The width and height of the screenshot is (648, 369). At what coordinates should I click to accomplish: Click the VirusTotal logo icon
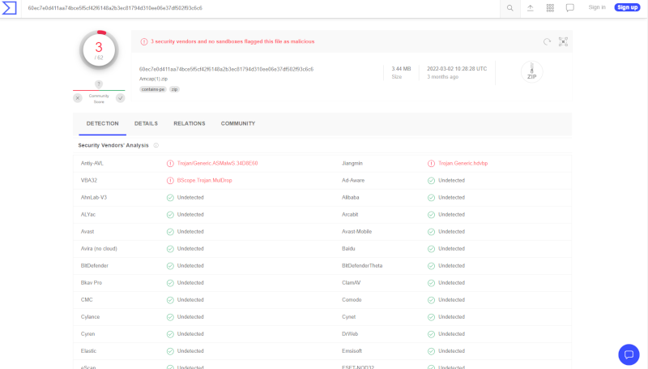[x=10, y=8]
